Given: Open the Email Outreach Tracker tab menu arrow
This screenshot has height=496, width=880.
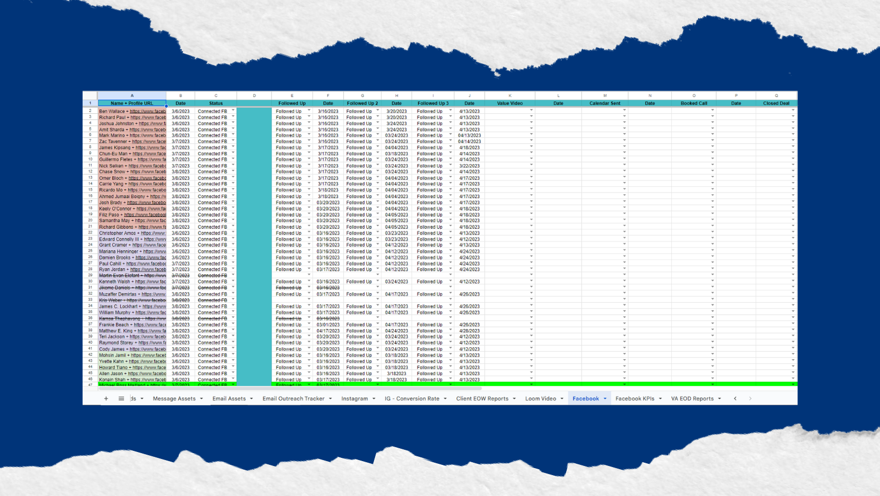Looking at the screenshot, I should [x=331, y=399].
